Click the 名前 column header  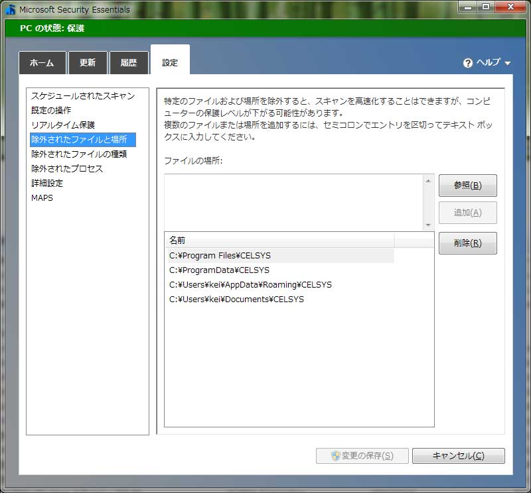279,241
